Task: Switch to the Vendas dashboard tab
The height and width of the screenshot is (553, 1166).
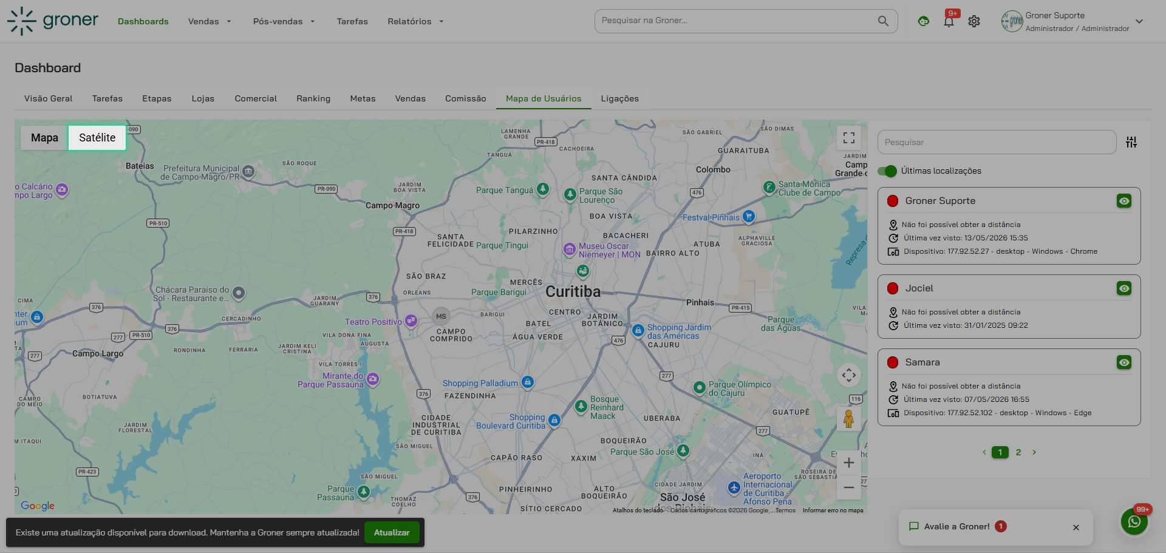Action: [411, 98]
